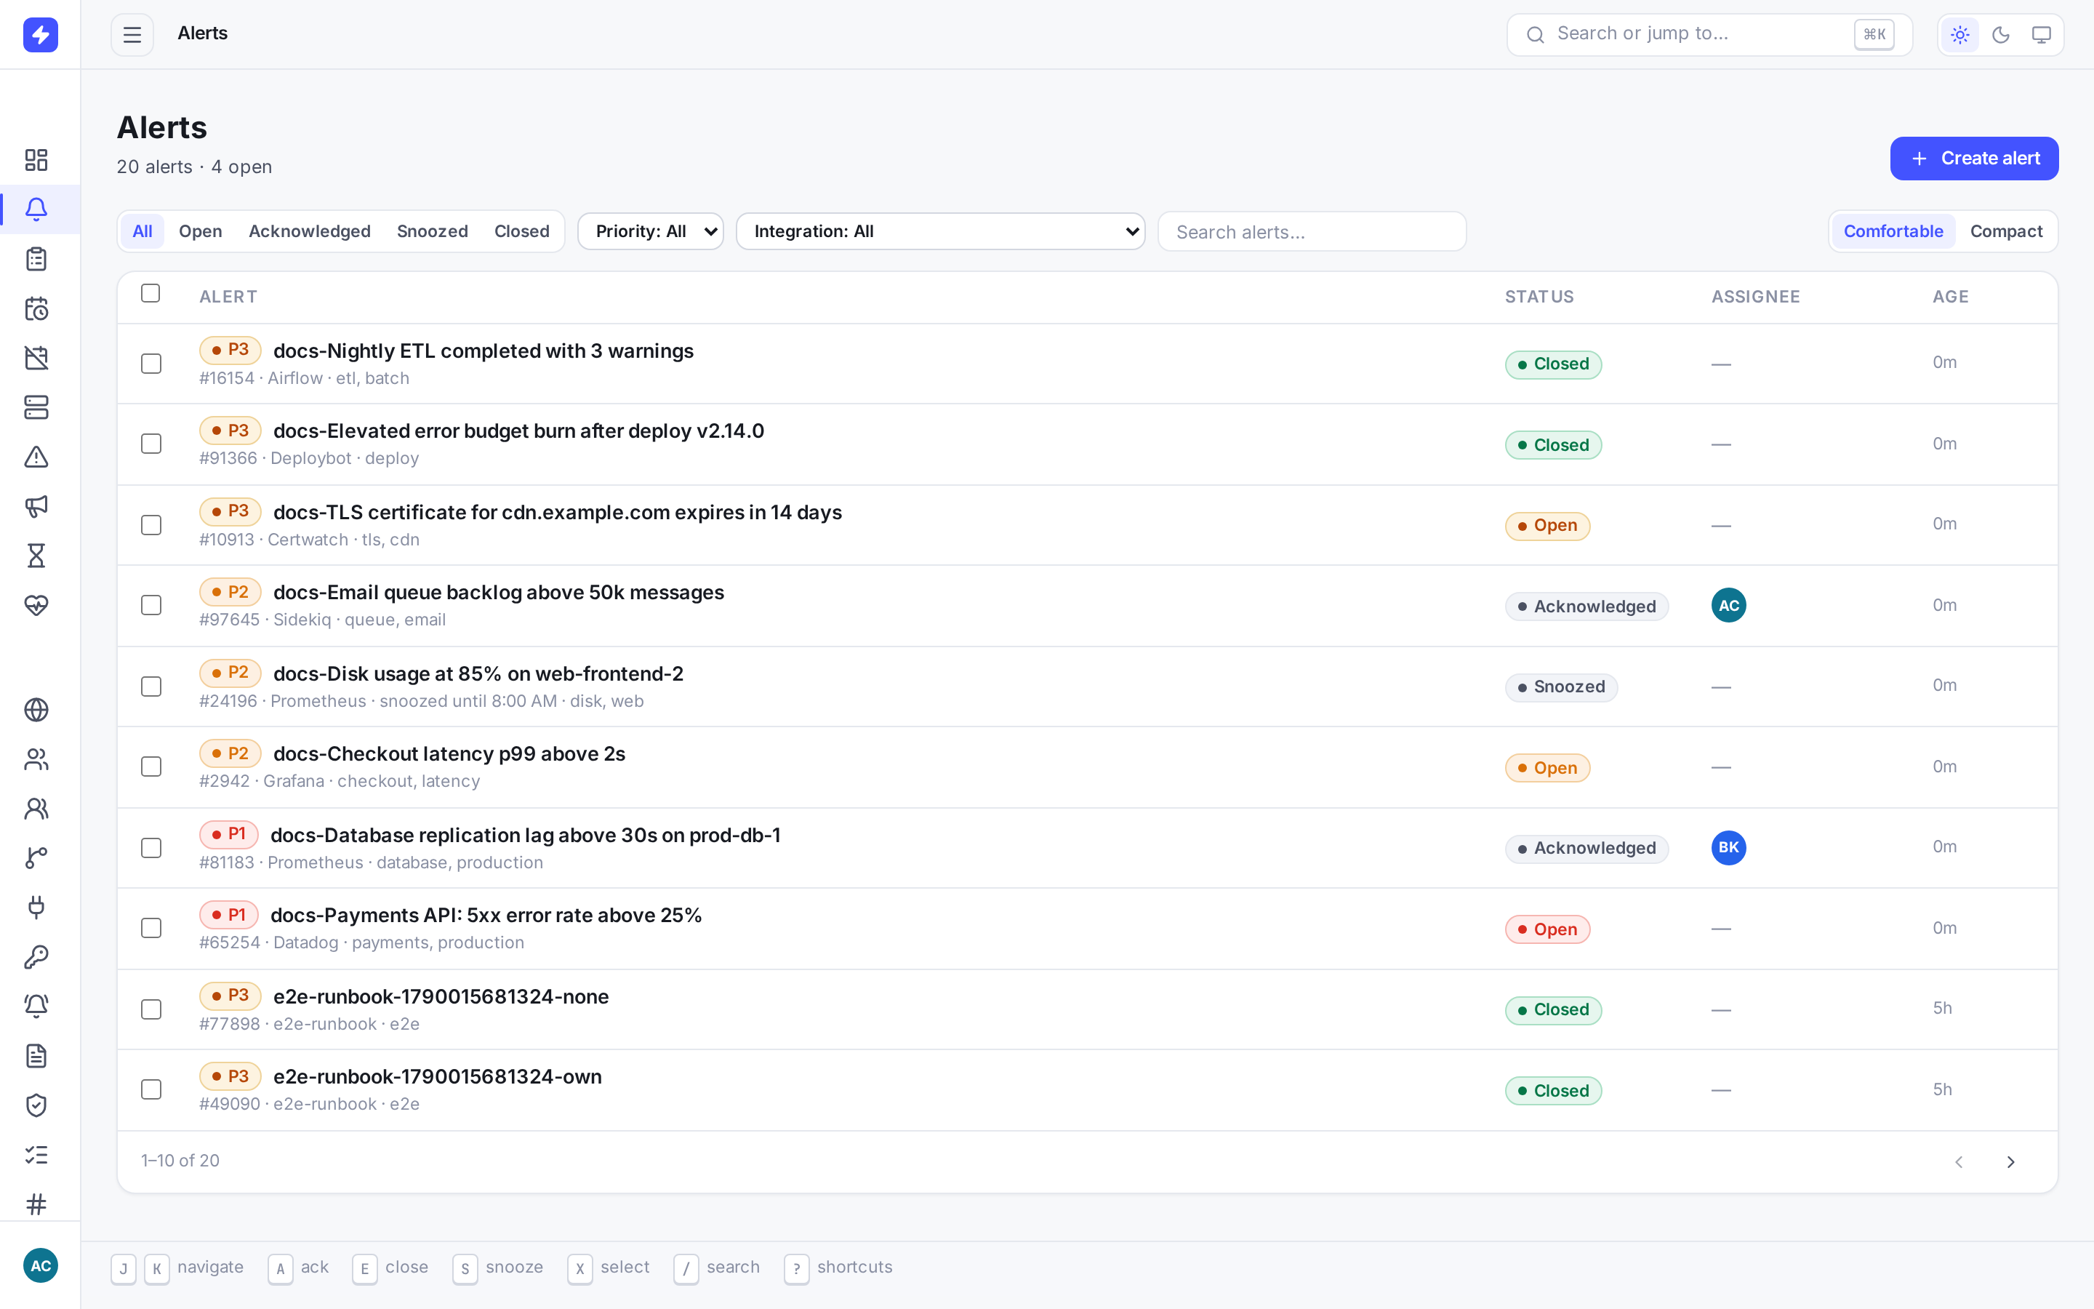Screen dimensions: 2094x1309
Task: Open the two-person users icon above the rounded team icon
Action: point(36,759)
